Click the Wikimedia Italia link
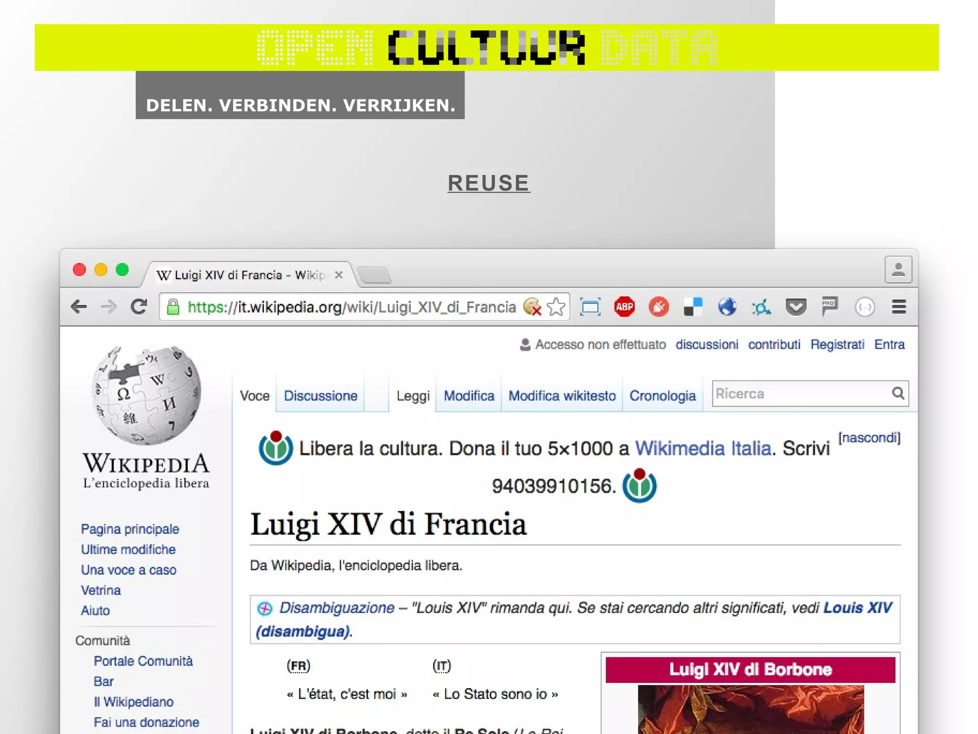This screenshot has height=734, width=978. [x=702, y=449]
